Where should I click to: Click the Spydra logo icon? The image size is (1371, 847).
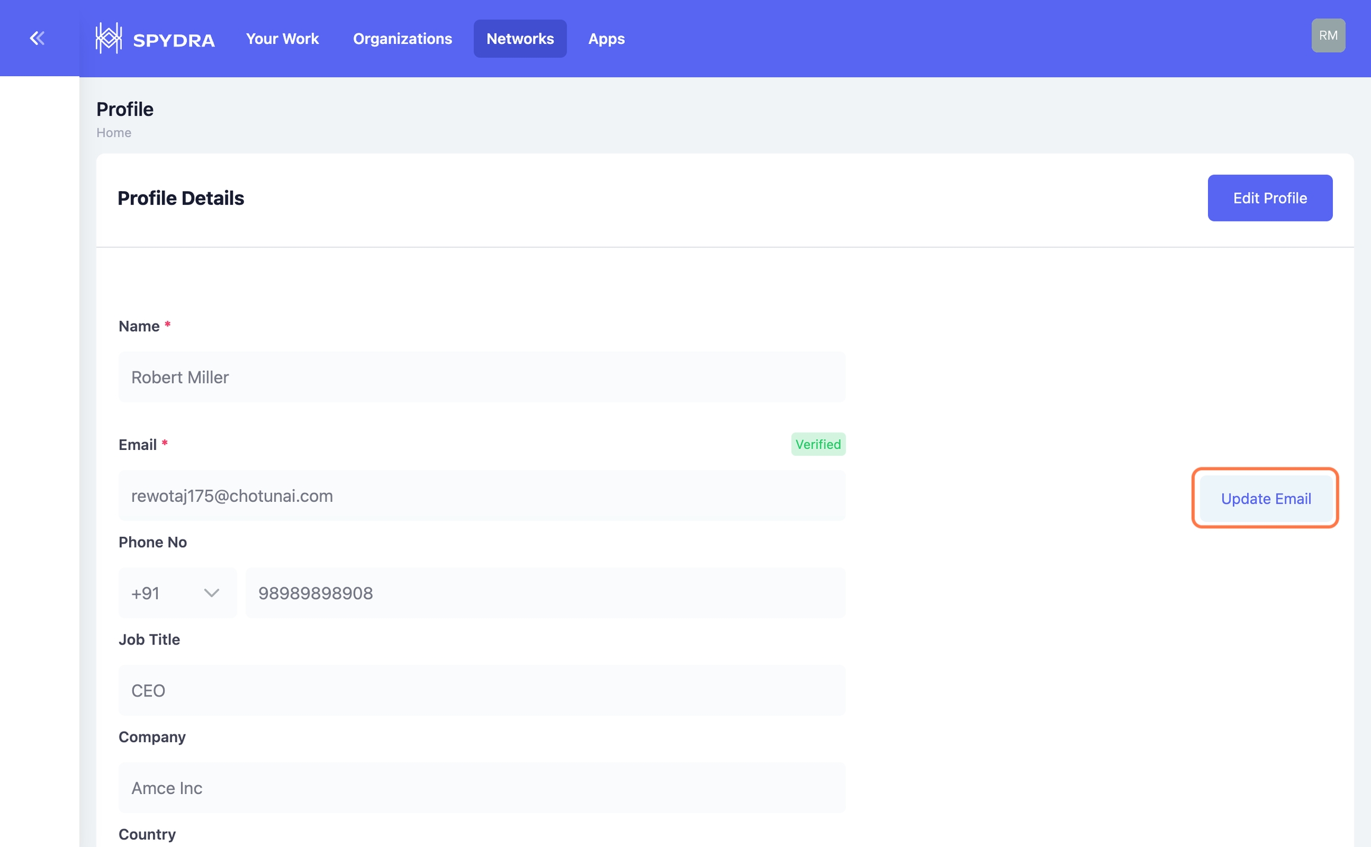point(109,39)
